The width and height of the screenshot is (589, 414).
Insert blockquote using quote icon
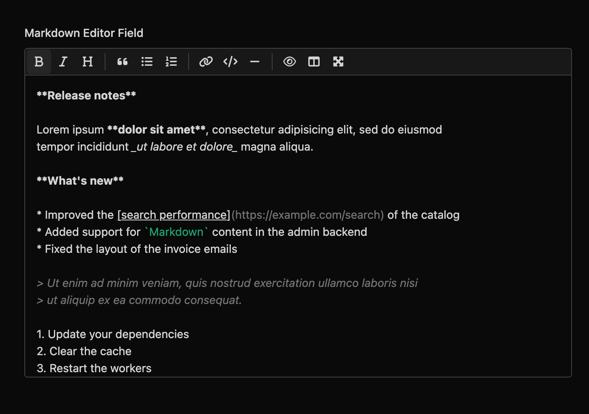point(123,62)
